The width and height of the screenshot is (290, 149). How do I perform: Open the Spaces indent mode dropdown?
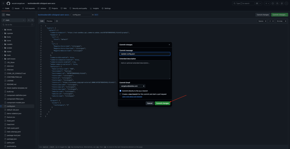pyautogui.click(x=262, y=21)
